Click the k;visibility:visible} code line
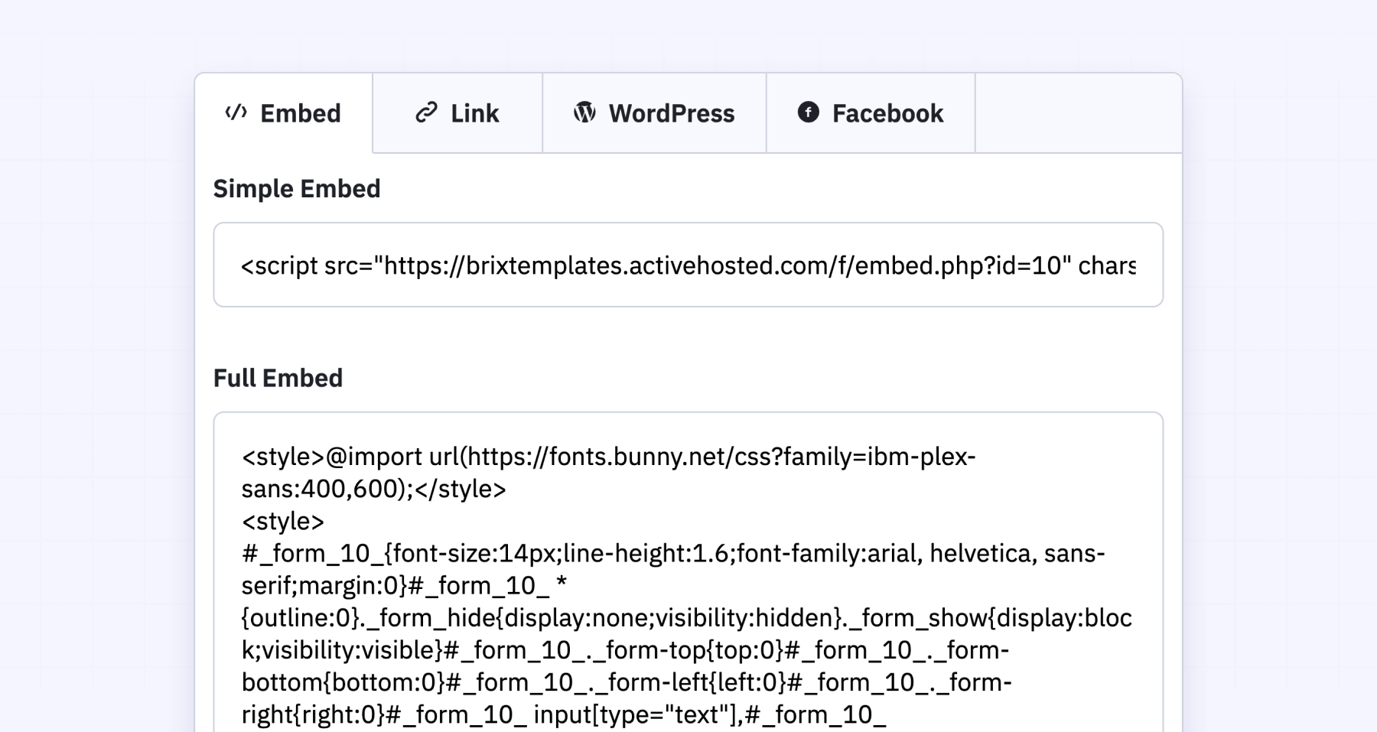Viewport: 1377px width, 732px height. (x=626, y=649)
